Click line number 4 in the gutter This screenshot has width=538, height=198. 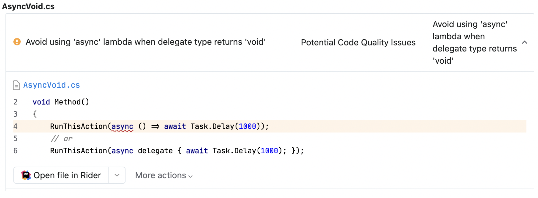(16, 126)
